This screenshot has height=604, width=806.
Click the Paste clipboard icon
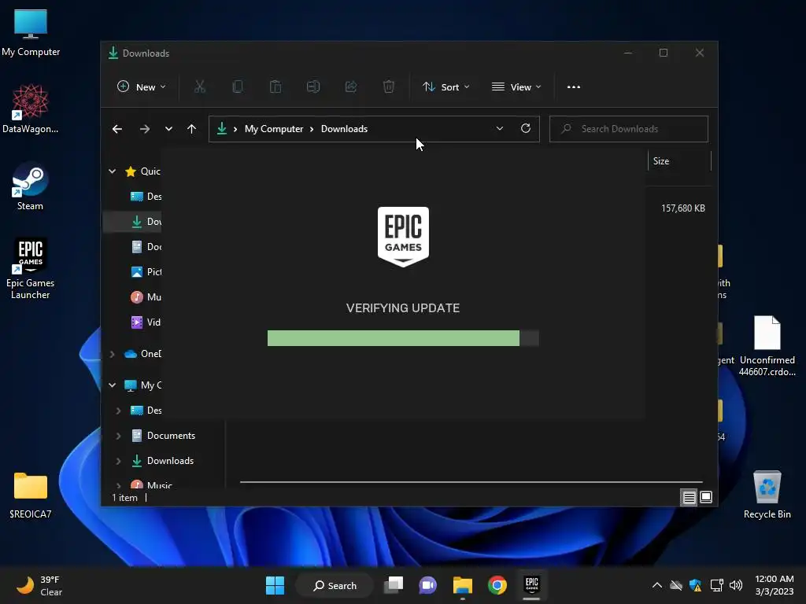coord(275,87)
